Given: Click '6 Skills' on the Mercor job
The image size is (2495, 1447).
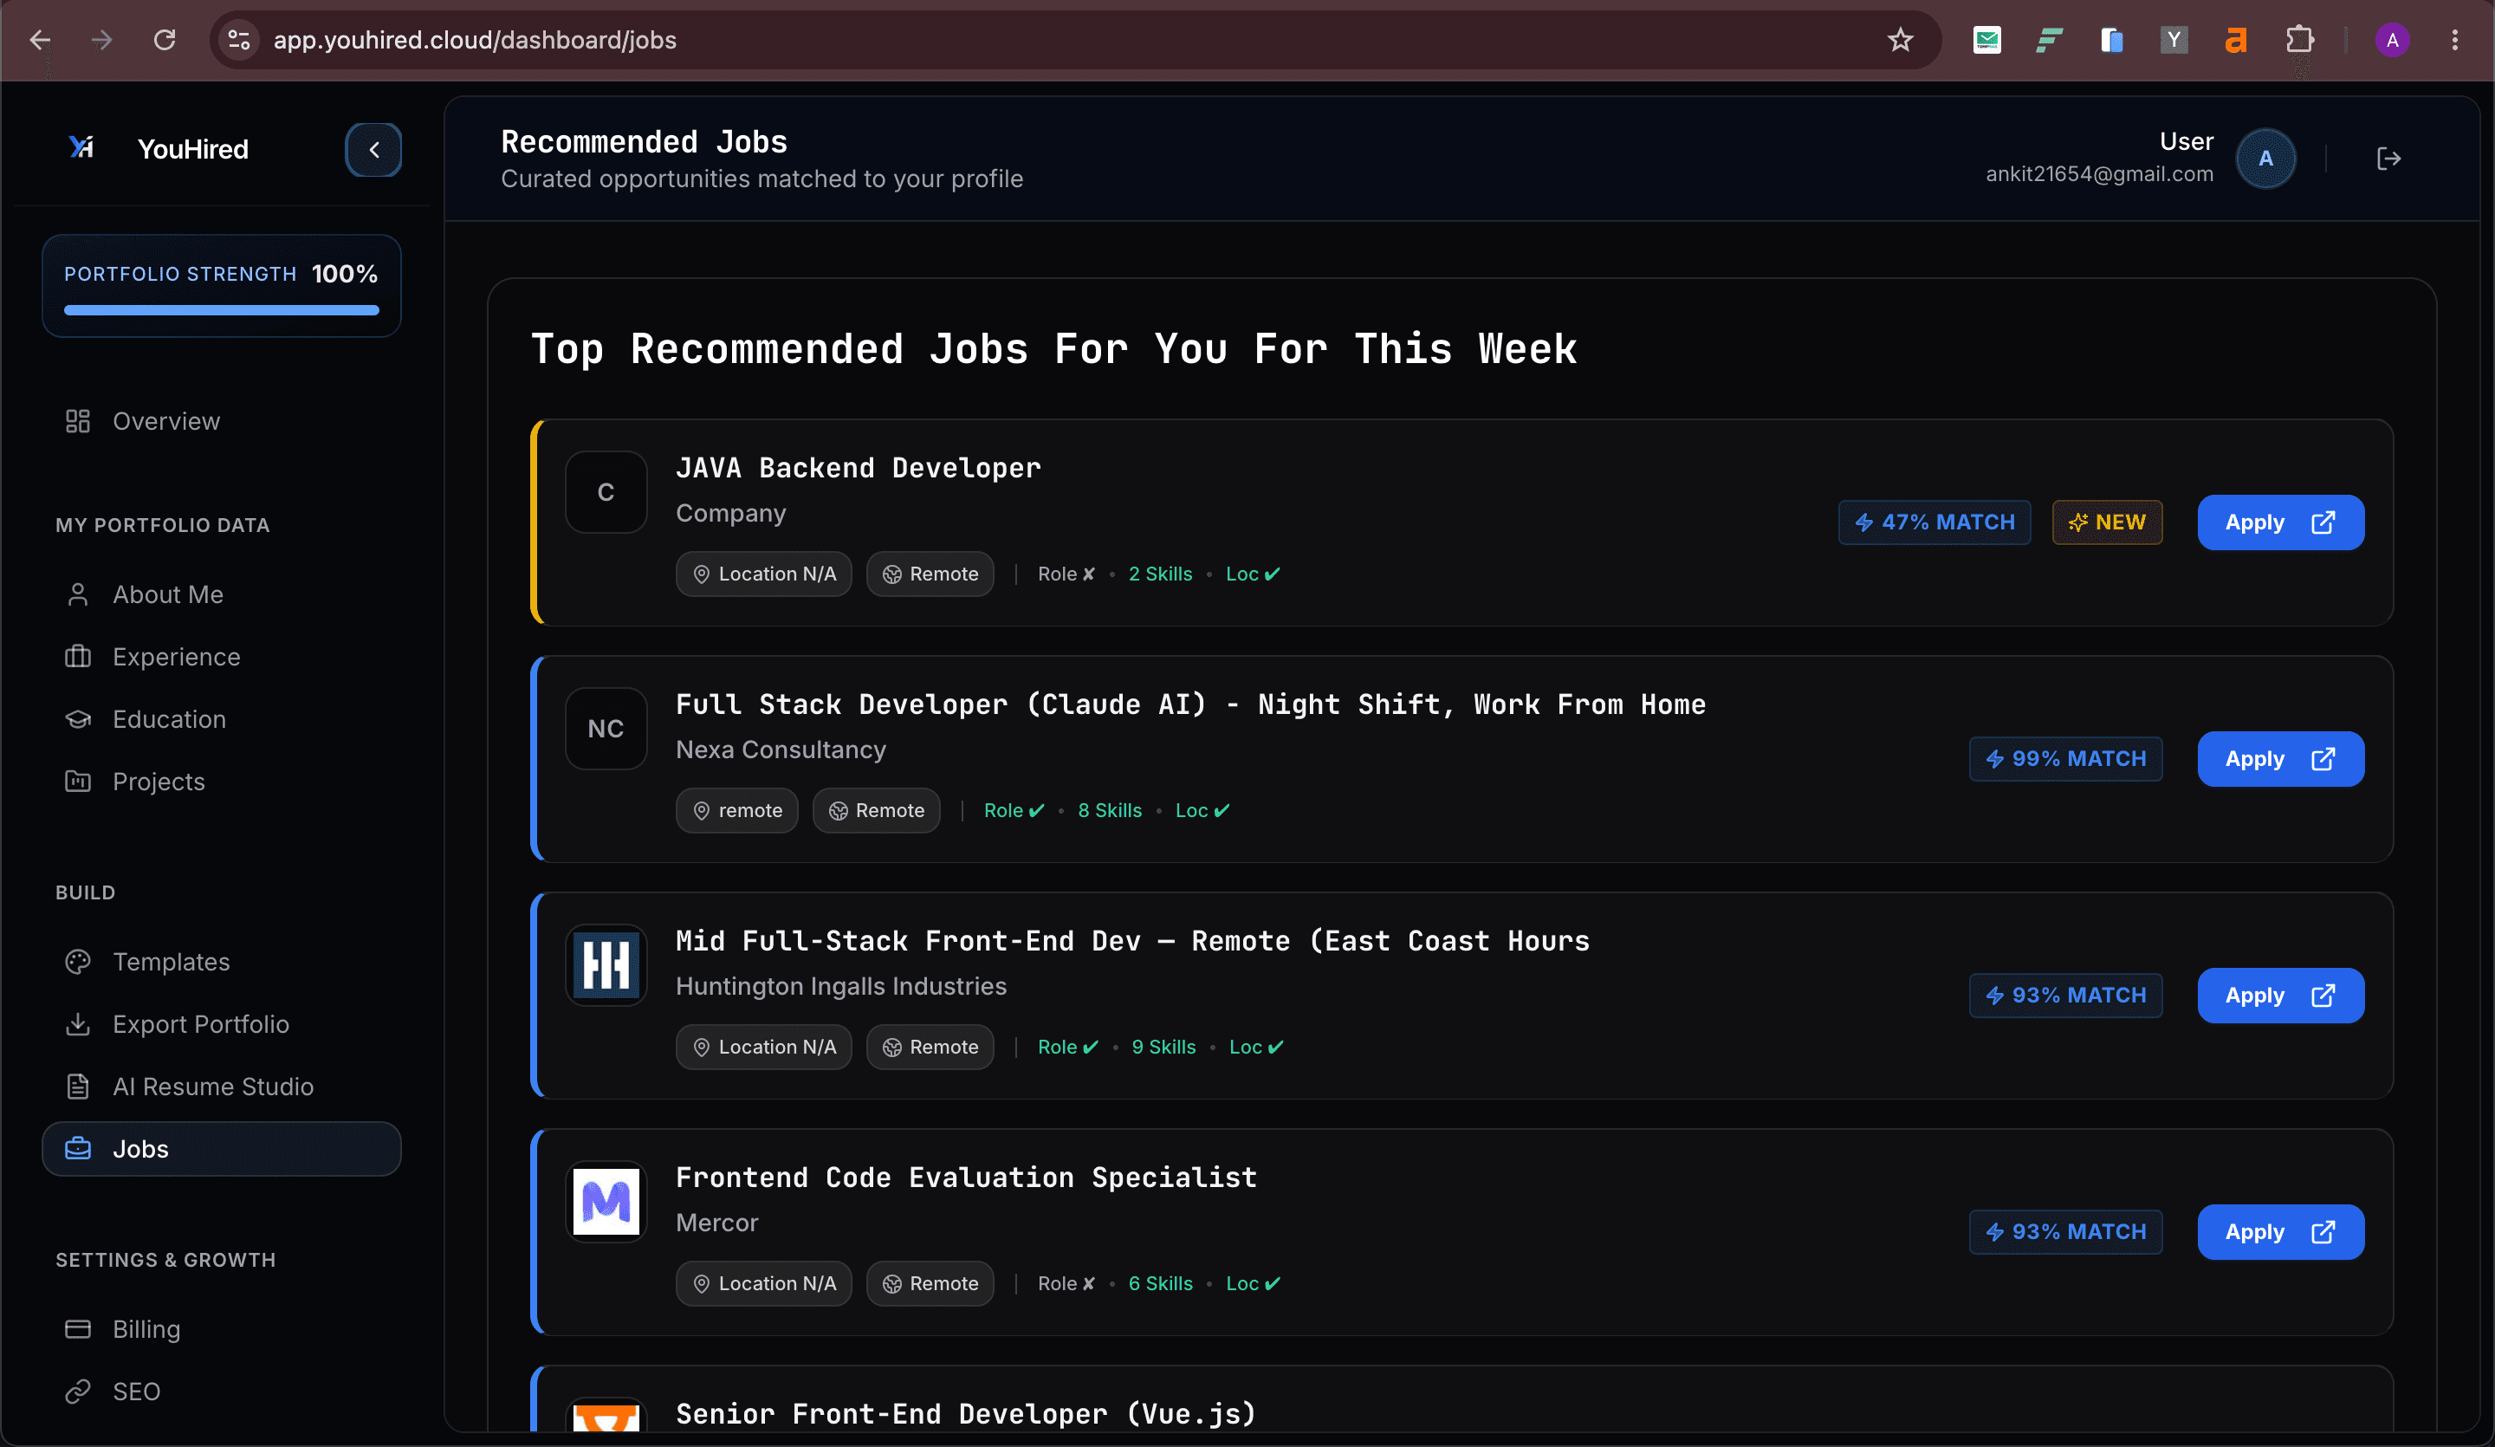Looking at the screenshot, I should coord(1160,1283).
